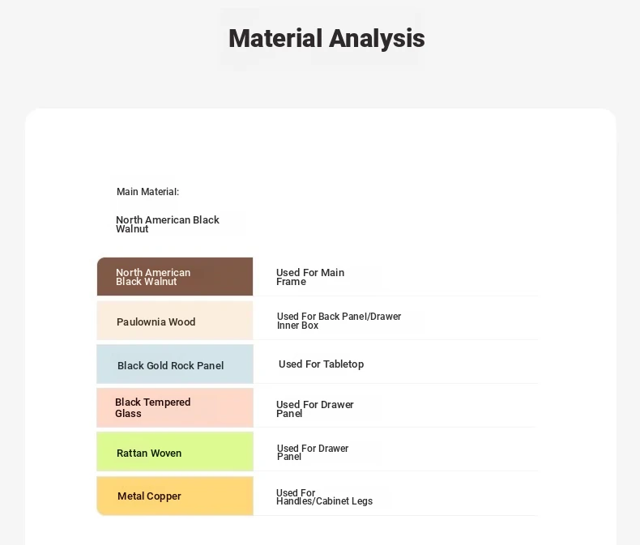Image resolution: width=640 pixels, height=545 pixels.
Task: Click North American Black Walnut main material text
Action: [168, 224]
